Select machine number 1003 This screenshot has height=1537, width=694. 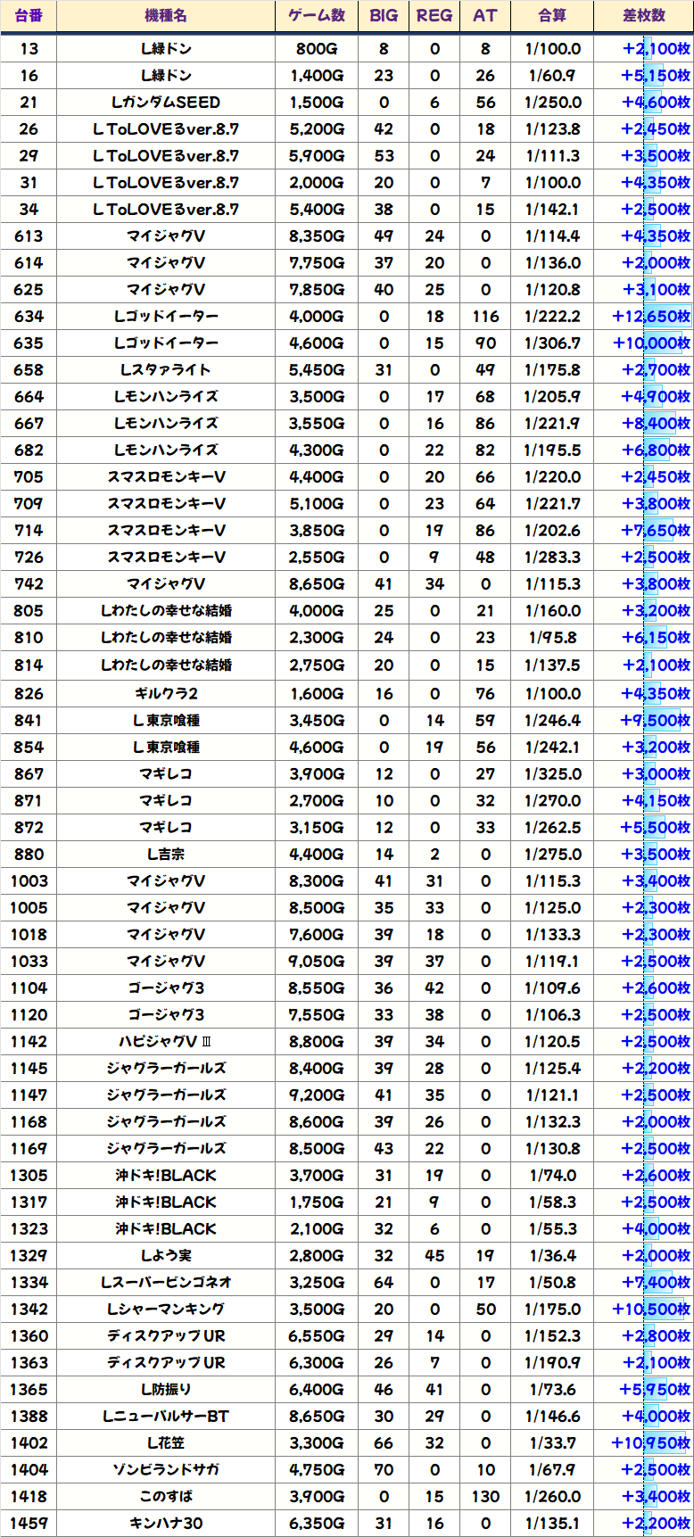(x=29, y=881)
